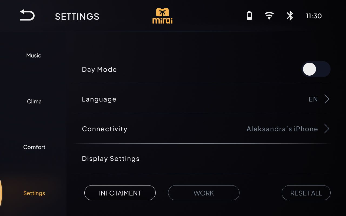
Task: Tap the back arrow icon
Action: pyautogui.click(x=27, y=15)
